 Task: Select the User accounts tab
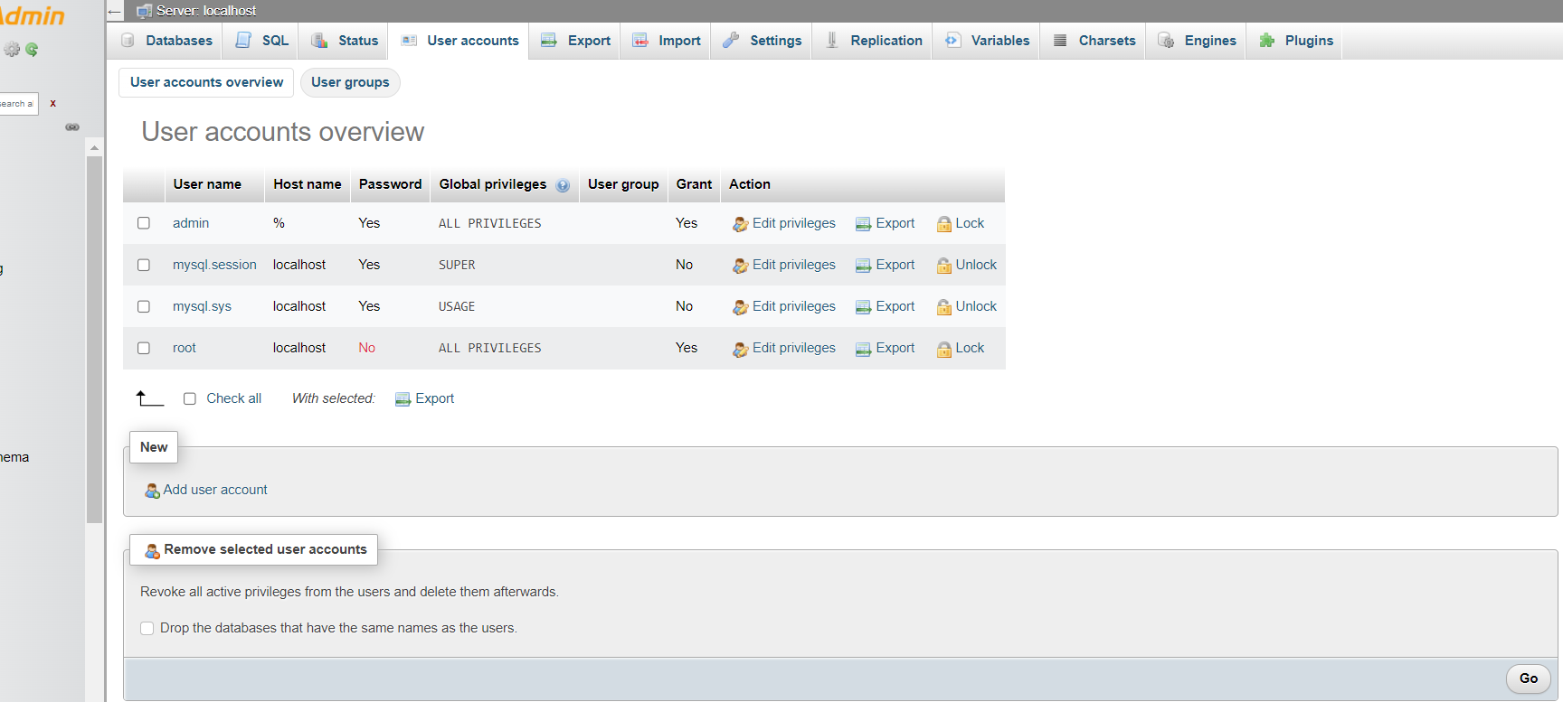459,41
